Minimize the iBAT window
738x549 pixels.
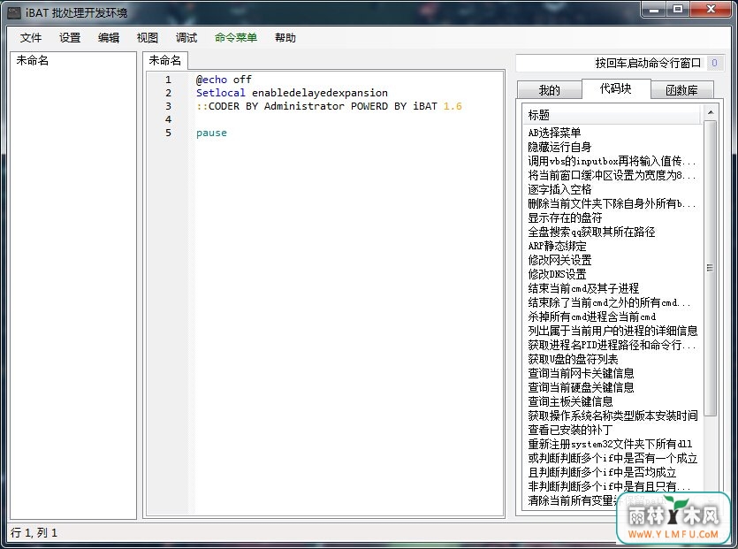(x=654, y=9)
